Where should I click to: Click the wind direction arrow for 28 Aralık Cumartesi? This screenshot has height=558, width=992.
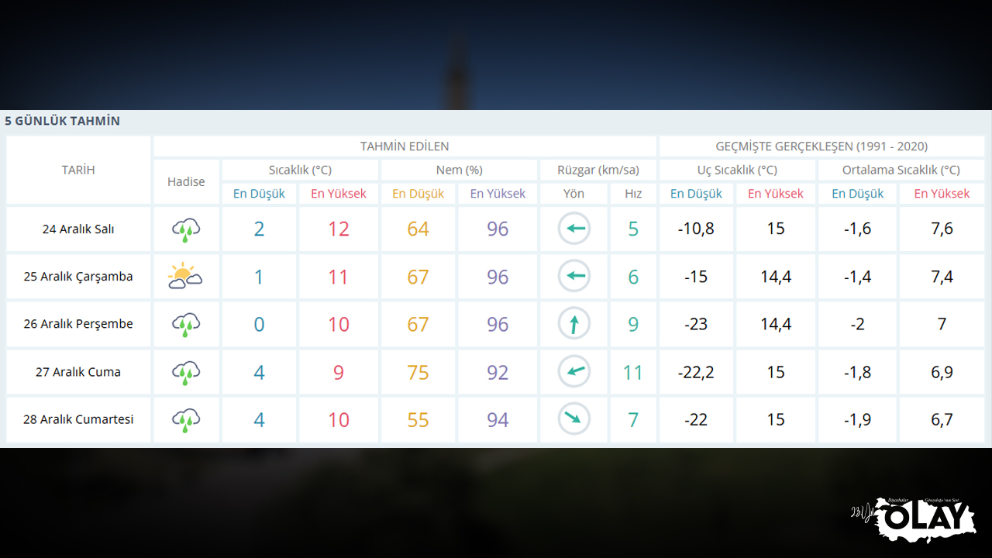click(x=573, y=419)
